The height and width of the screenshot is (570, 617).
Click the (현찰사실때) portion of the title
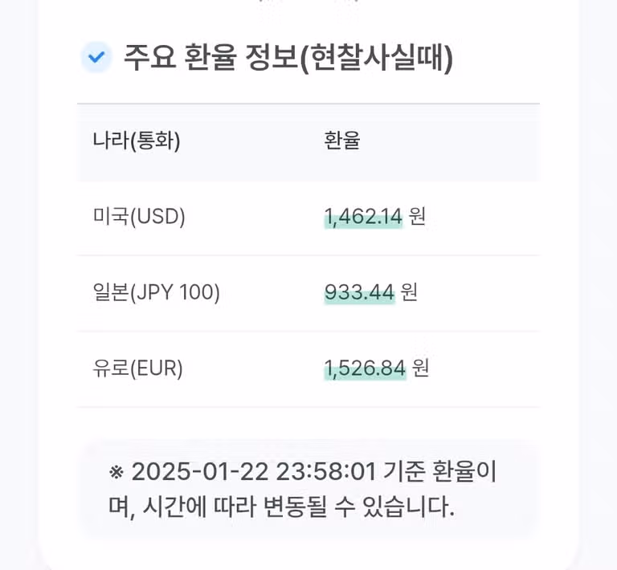pos(377,58)
